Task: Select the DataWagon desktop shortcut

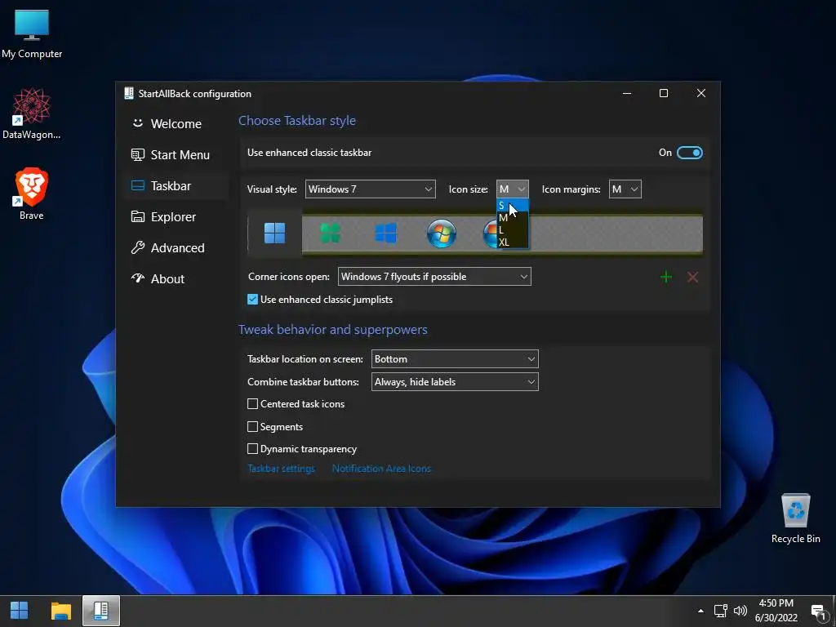Action: (32, 114)
